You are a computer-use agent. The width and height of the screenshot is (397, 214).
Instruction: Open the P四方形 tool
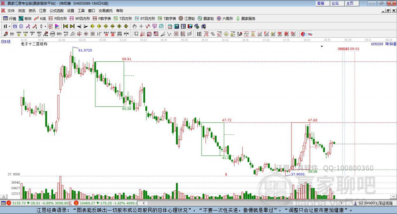tap(58, 19)
